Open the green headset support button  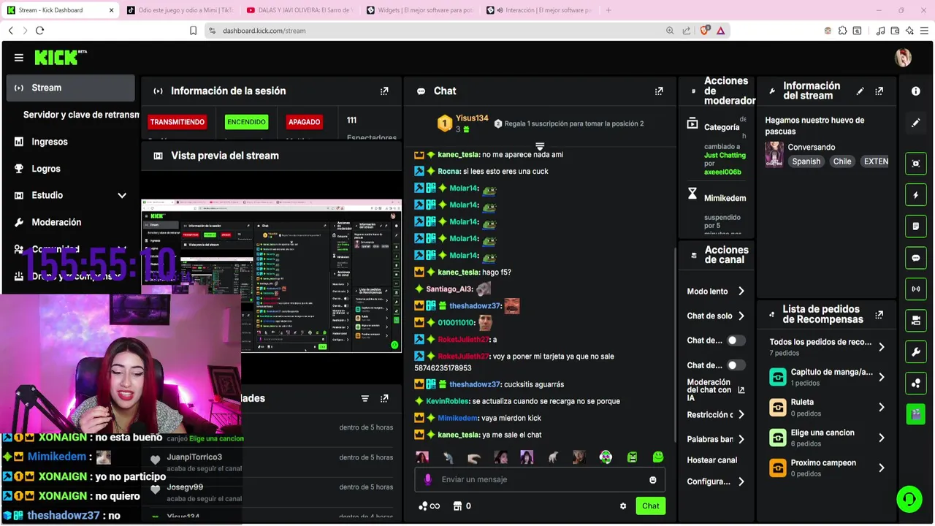click(909, 500)
